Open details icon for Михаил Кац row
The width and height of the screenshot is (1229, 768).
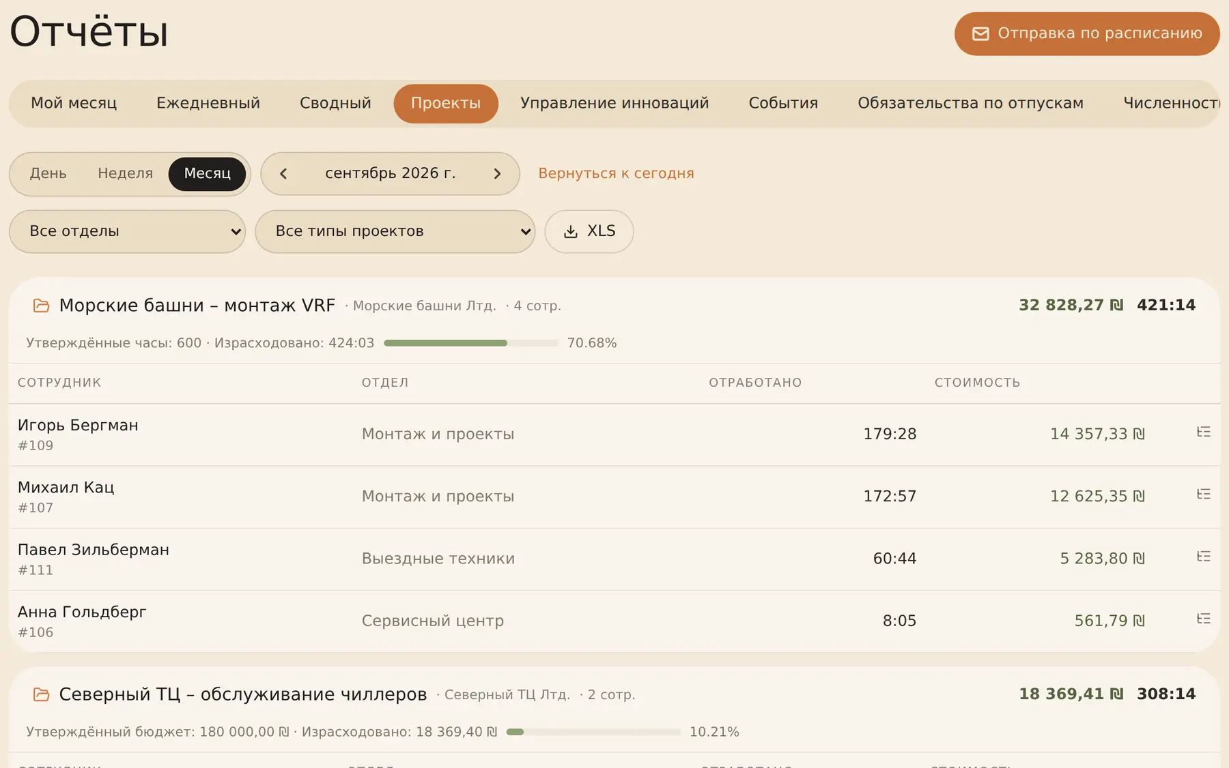pyautogui.click(x=1204, y=494)
